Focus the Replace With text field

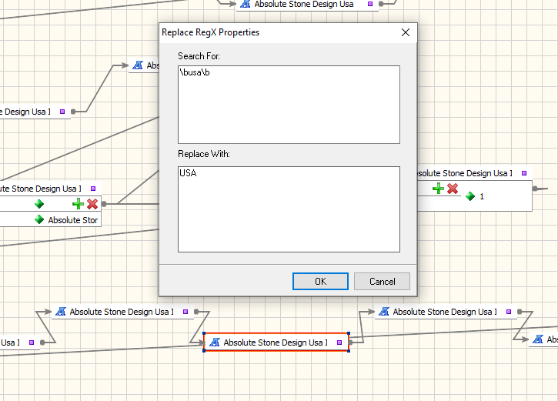point(289,209)
